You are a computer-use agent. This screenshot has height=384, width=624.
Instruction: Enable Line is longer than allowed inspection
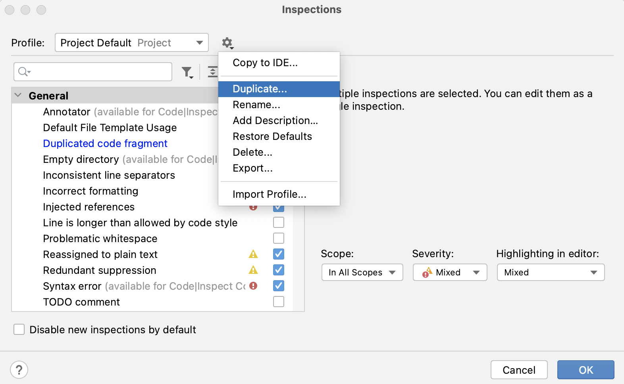pyautogui.click(x=279, y=222)
